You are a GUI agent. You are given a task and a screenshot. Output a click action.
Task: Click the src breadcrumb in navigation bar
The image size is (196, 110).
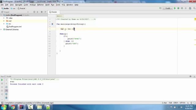coord(13,8)
